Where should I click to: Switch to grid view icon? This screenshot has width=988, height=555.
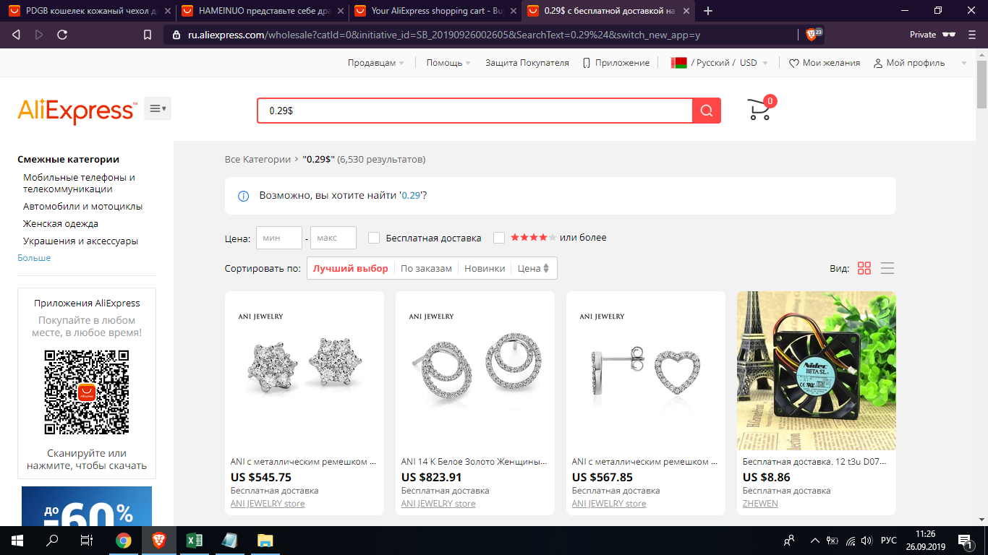(864, 268)
